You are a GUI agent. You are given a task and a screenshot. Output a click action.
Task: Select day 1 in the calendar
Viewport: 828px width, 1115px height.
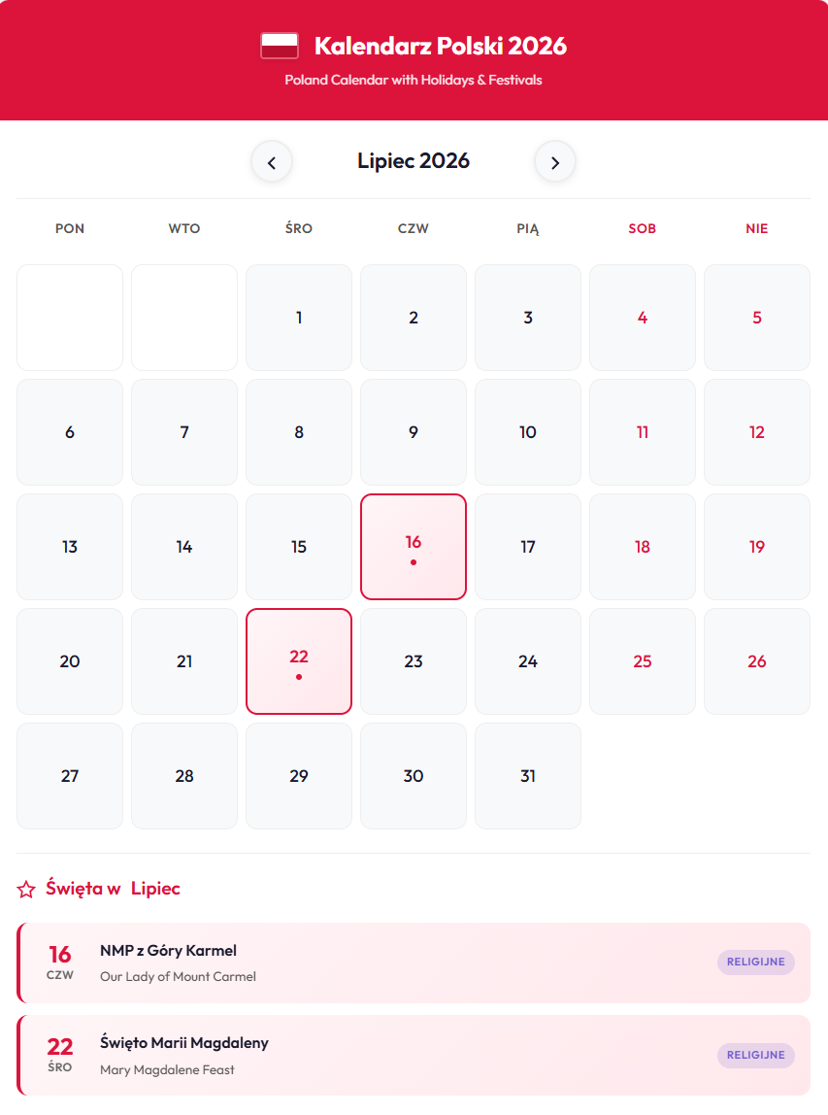pos(299,318)
